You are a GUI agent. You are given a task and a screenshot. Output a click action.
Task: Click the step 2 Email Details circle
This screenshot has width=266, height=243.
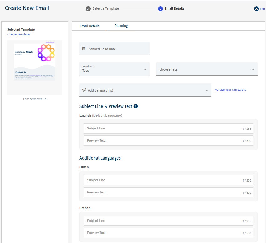tap(161, 9)
